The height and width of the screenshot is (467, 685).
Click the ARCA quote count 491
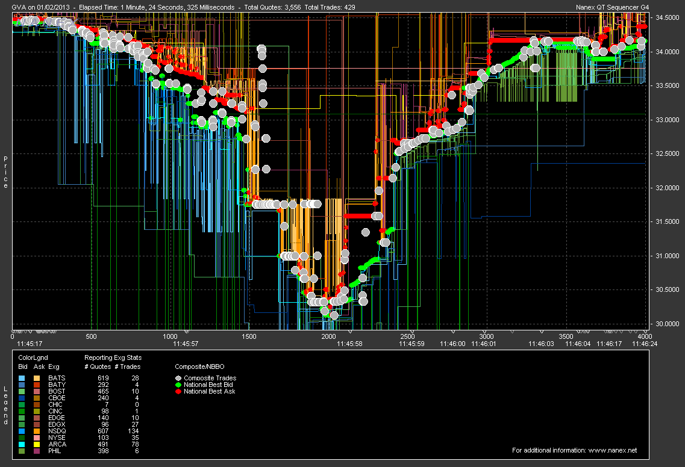pyautogui.click(x=104, y=444)
